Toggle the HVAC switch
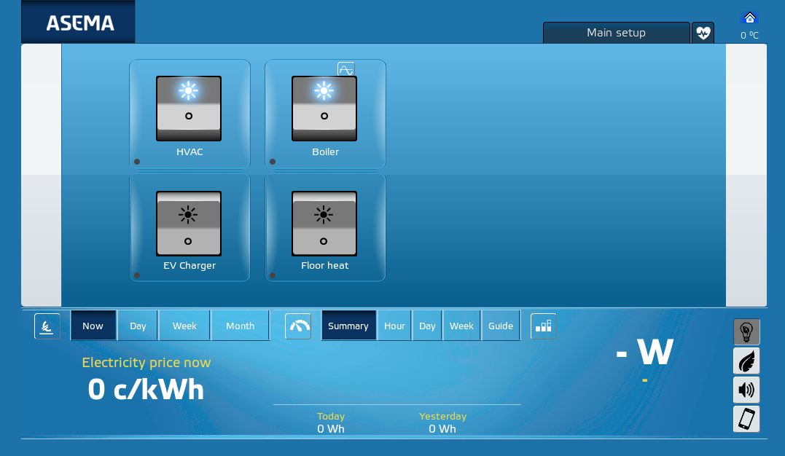 coord(189,109)
